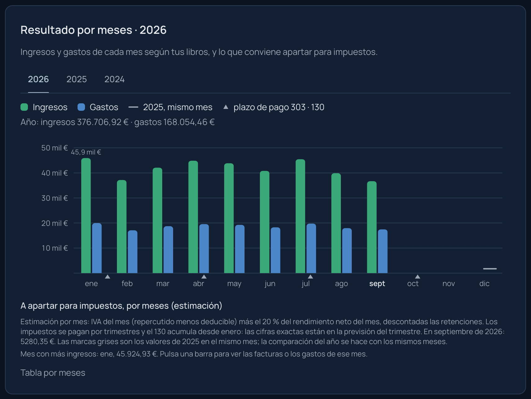Click the triangle icon in the legend
This screenshot has height=399, width=531.
coord(226,107)
